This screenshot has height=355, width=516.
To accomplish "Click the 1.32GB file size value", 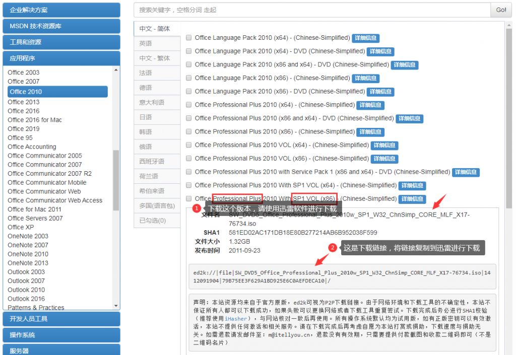I will tap(239, 242).
